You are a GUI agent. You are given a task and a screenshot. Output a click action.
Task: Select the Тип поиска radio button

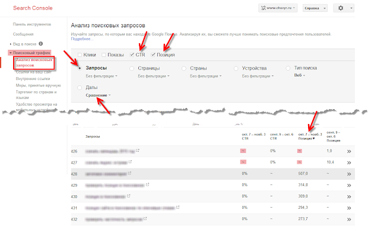point(288,68)
